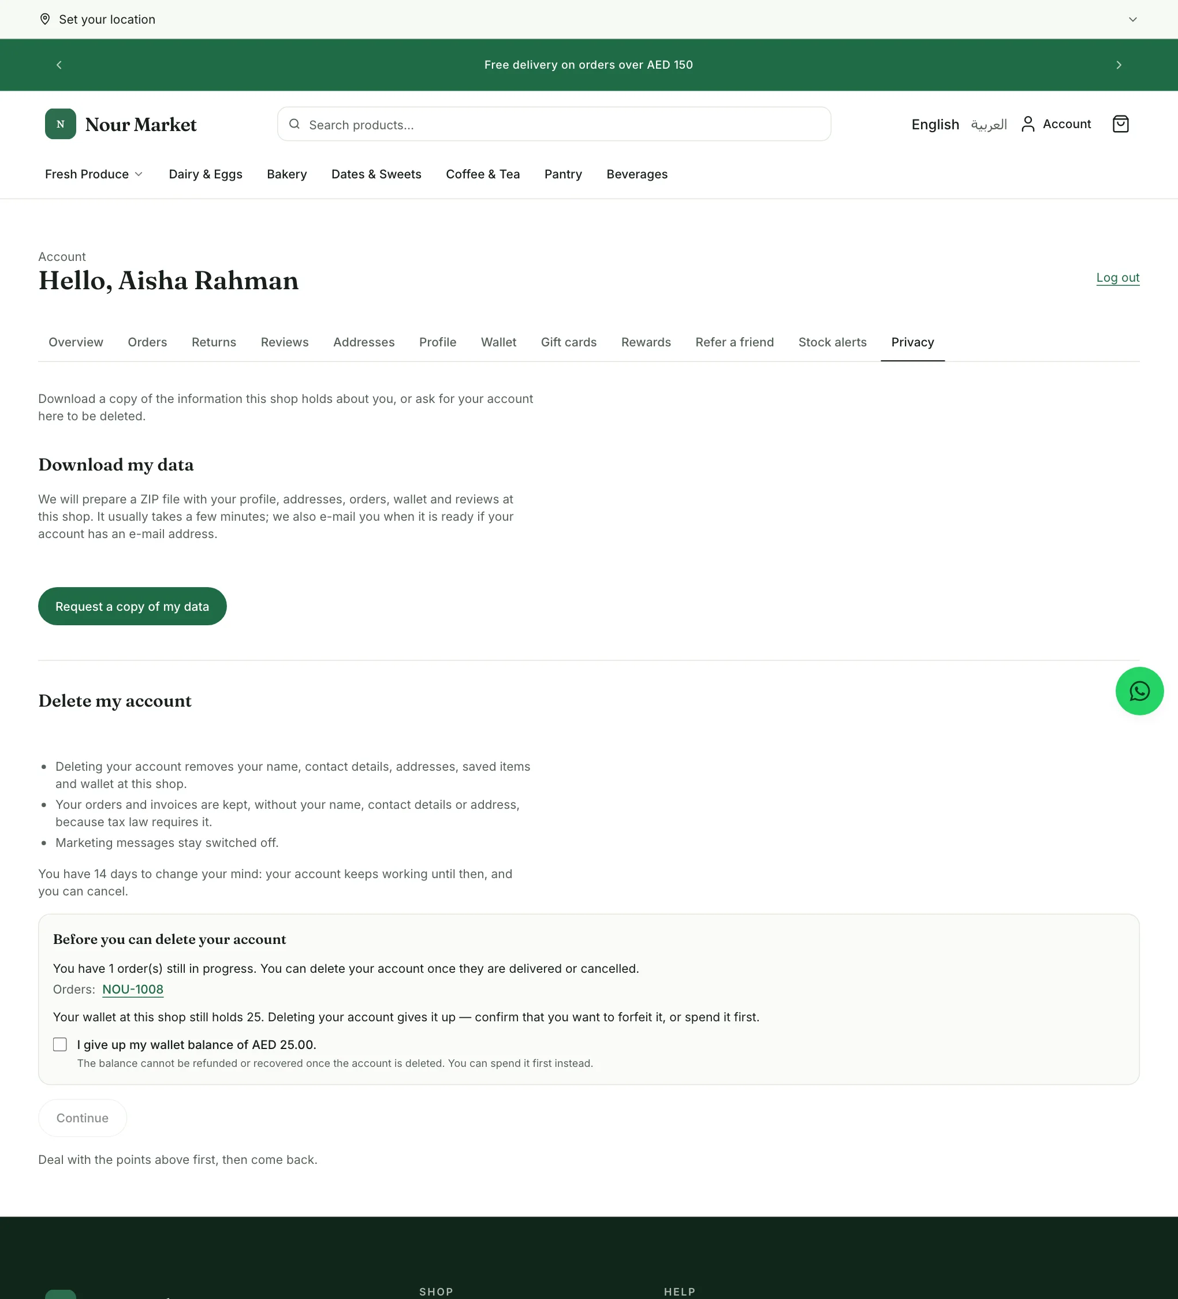This screenshot has height=1299, width=1178.
Task: Switch to the Refer a friend tab
Action: pos(735,342)
